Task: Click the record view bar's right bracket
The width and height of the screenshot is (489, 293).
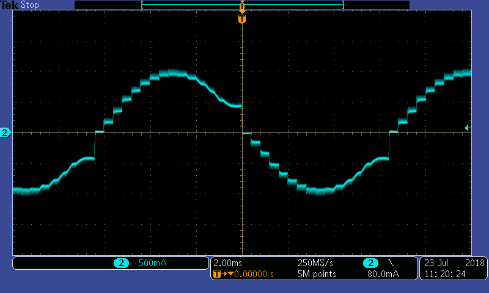Action: [342, 5]
